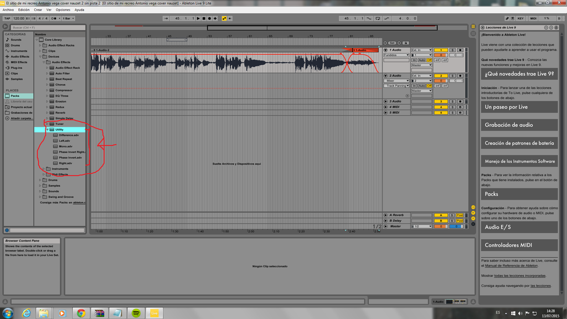
Task: Switch to Session view selector icon
Action: [x=473, y=33]
